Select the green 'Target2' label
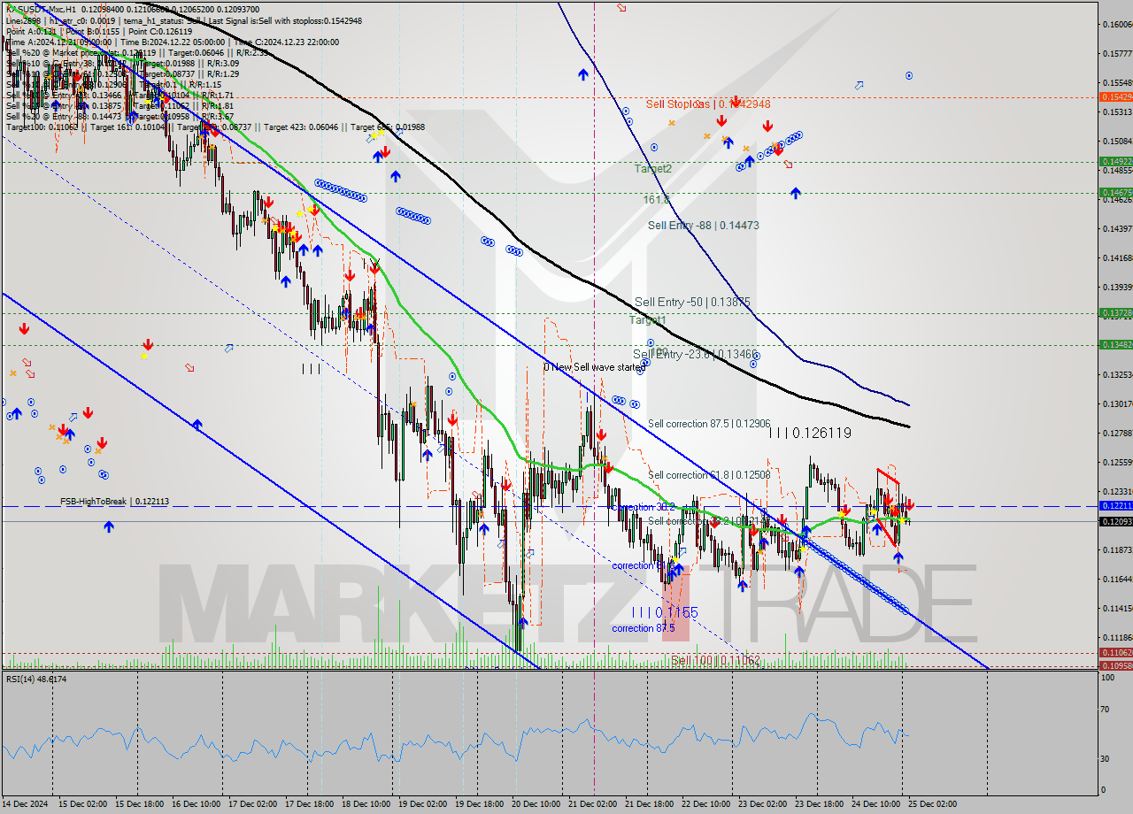Viewport: 1133px width, 814px height. [x=653, y=168]
